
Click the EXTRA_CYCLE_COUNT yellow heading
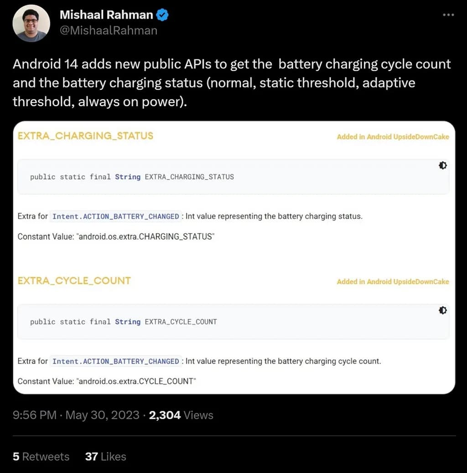pos(74,281)
